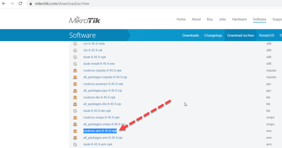The width and height of the screenshot is (282, 148).
Task: Click 'x86' label in chr-6.45.9.vhdx row
Action: coord(269,43)
